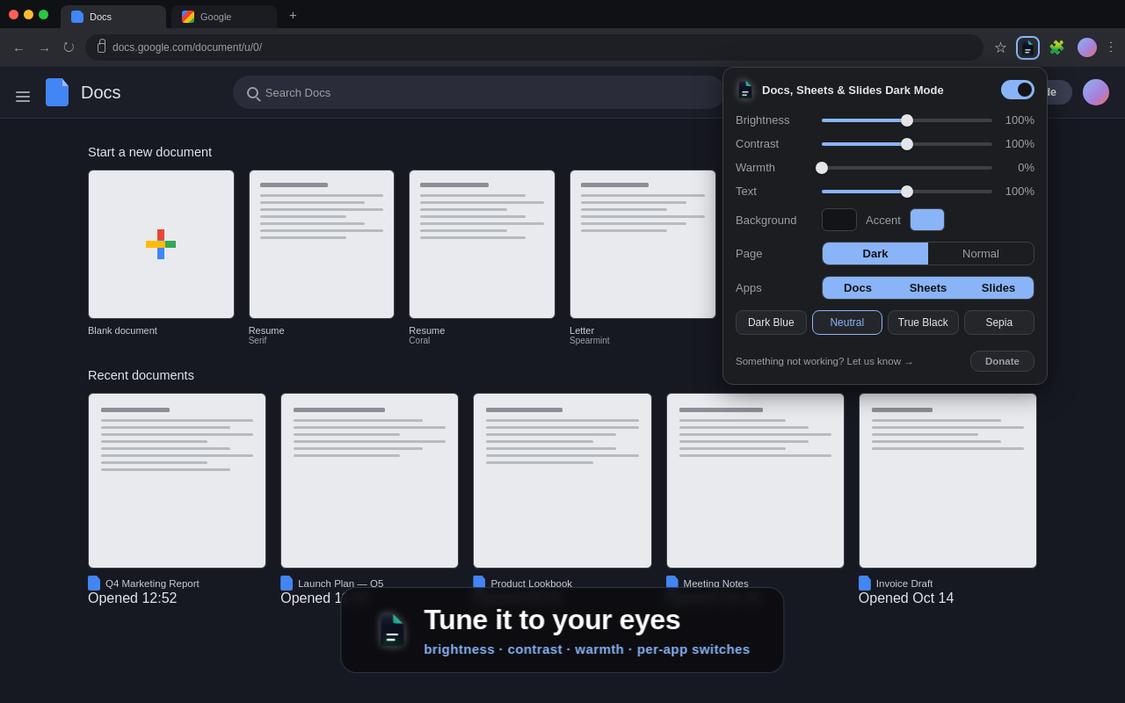Click the Donate button
The height and width of the screenshot is (703, 1125).
coord(1002,361)
